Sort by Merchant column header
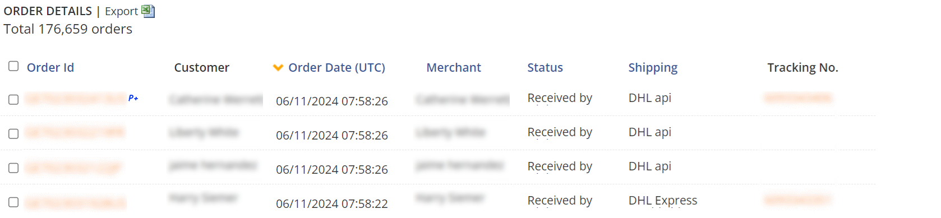The image size is (941, 218). pyautogui.click(x=454, y=68)
